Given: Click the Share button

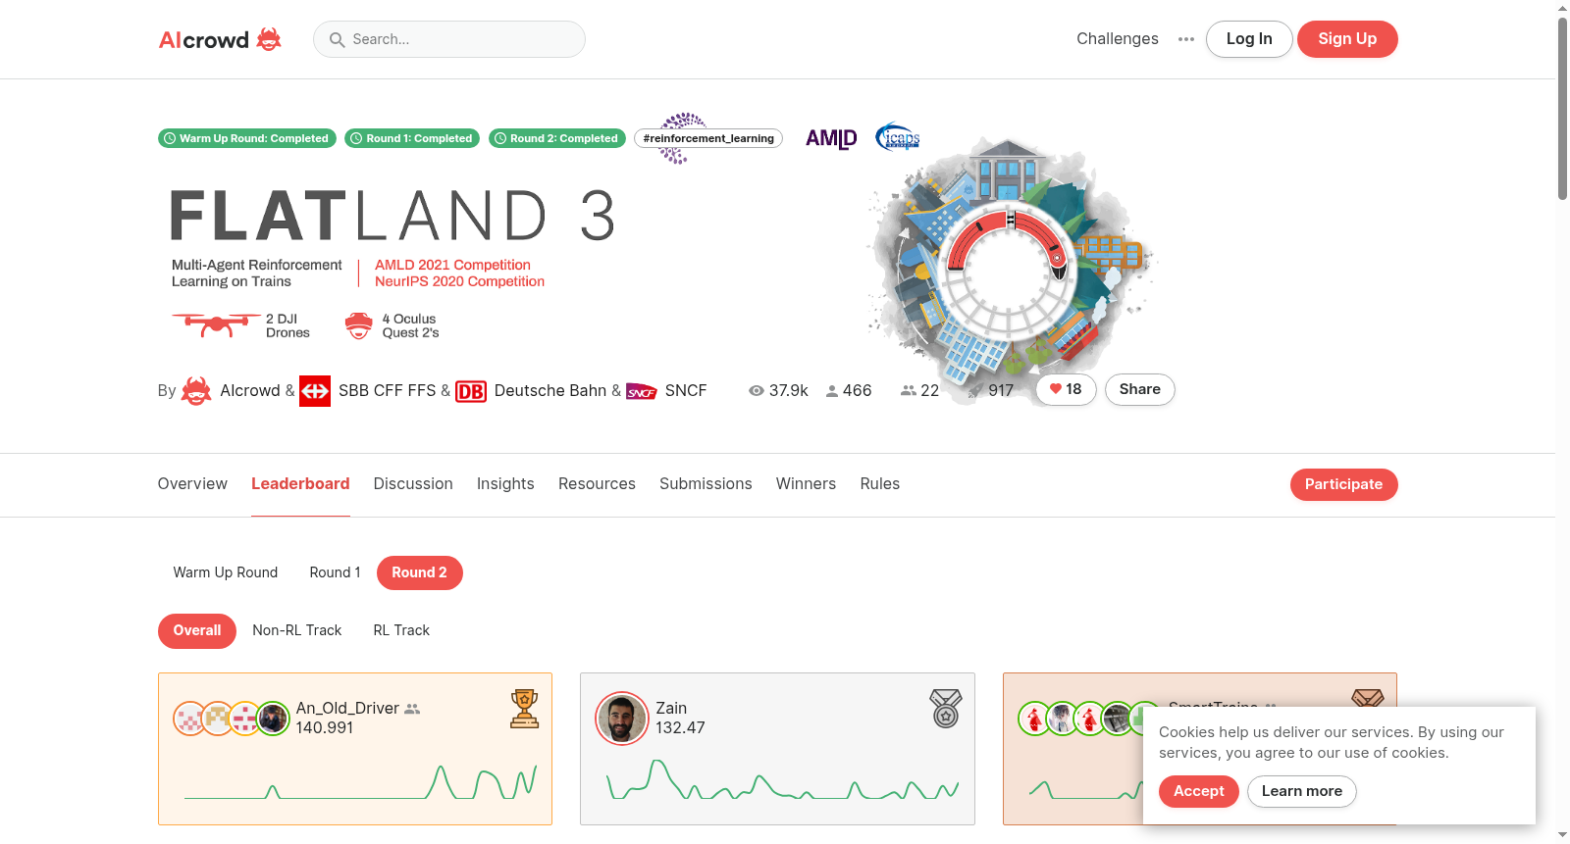Looking at the screenshot, I should 1140,389.
